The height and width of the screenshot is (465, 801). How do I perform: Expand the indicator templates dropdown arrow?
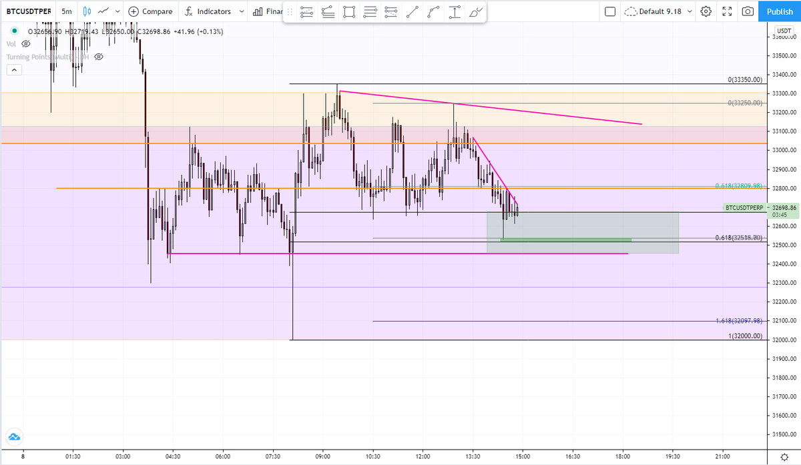pyautogui.click(x=241, y=11)
